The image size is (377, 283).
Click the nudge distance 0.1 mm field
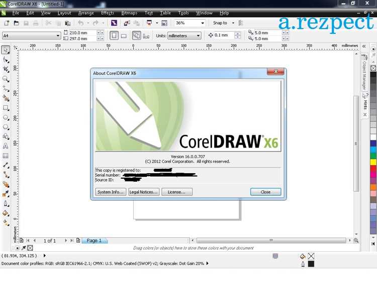point(224,35)
